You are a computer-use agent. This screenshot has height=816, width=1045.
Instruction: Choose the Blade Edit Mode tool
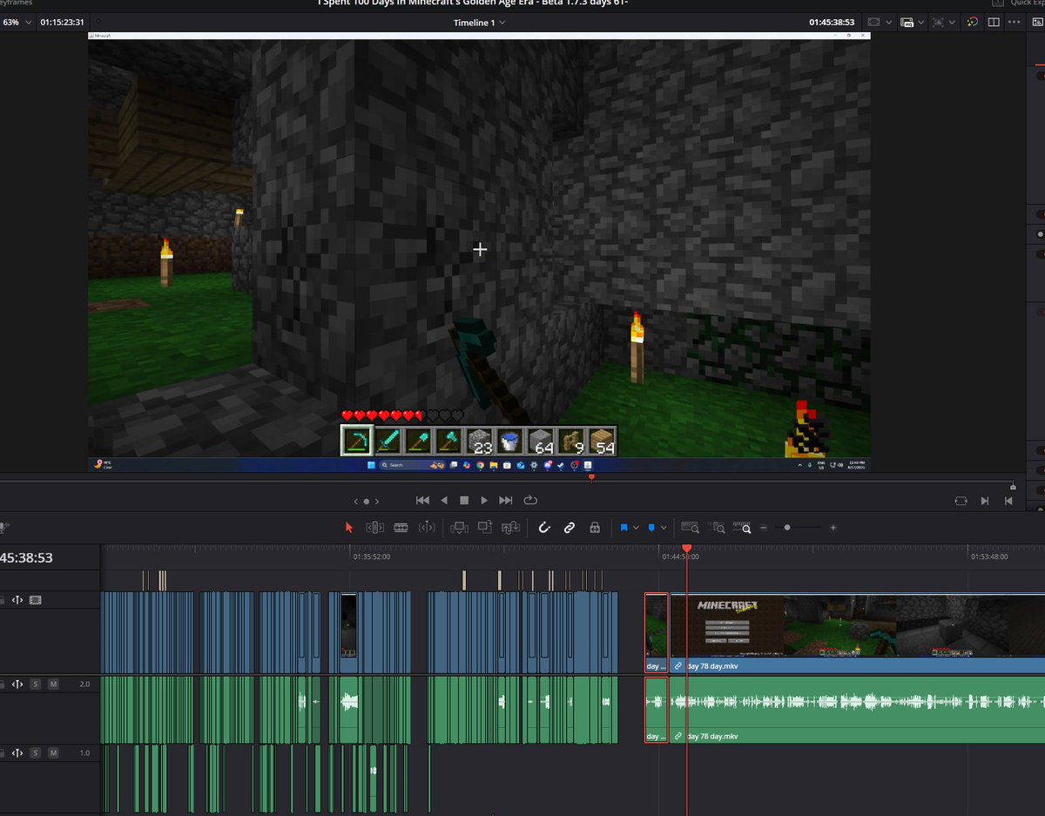(x=401, y=528)
